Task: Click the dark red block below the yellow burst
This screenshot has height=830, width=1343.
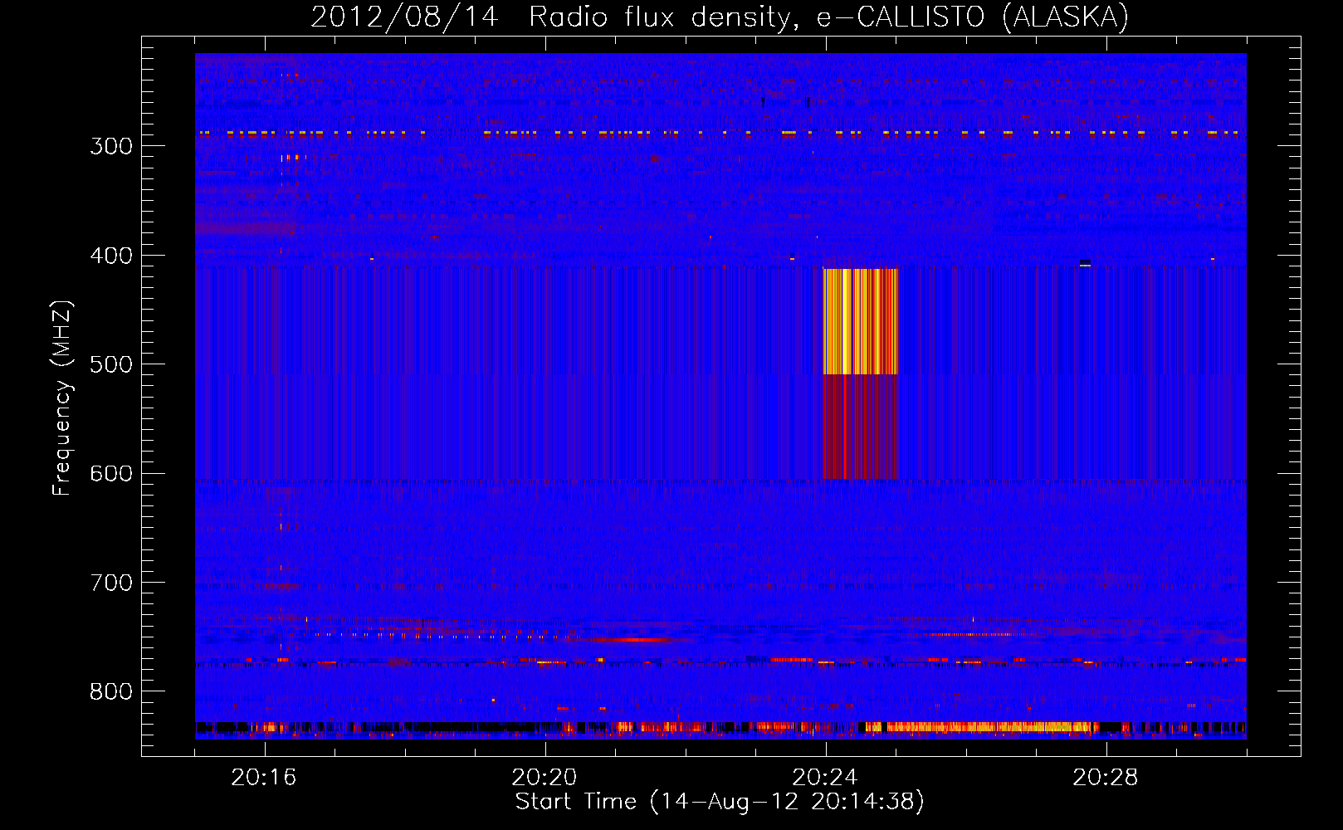Action: pyautogui.click(x=861, y=427)
